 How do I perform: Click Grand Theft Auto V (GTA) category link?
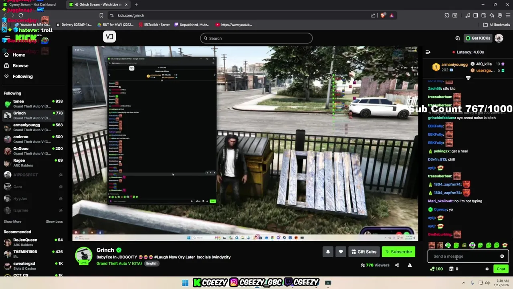pos(119,263)
